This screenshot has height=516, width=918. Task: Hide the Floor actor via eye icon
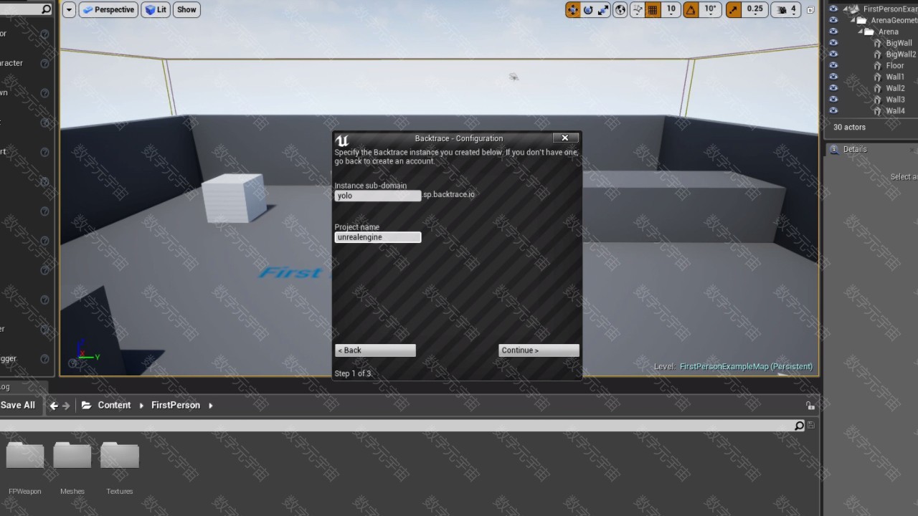(x=833, y=65)
